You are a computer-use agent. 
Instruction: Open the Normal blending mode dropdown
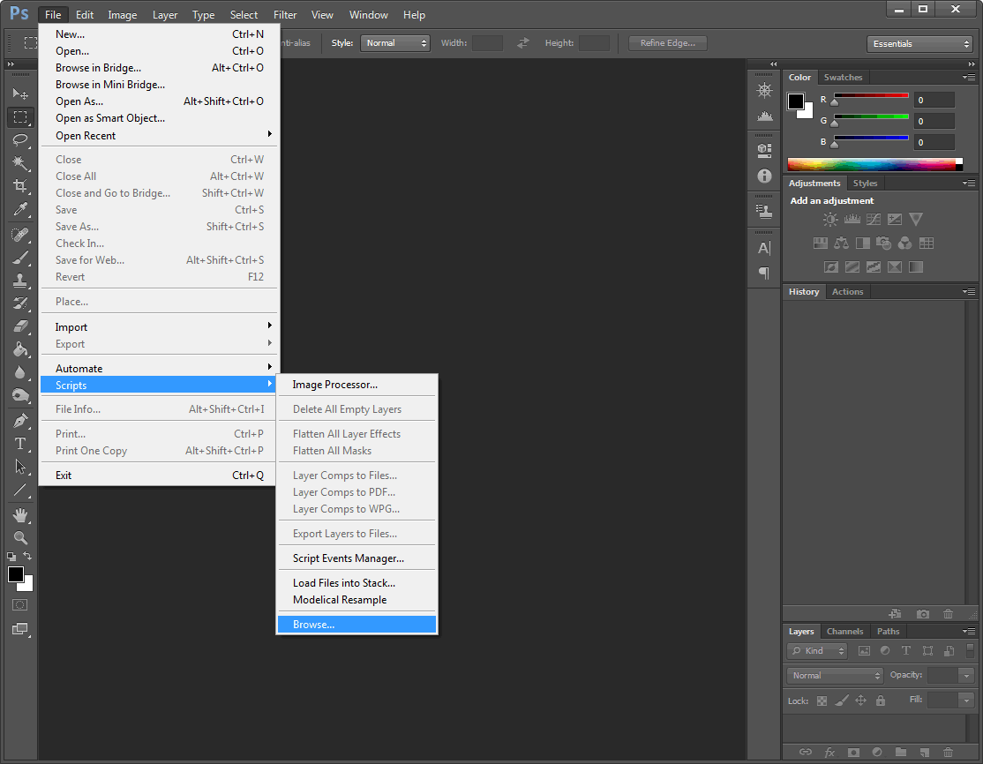click(x=833, y=675)
